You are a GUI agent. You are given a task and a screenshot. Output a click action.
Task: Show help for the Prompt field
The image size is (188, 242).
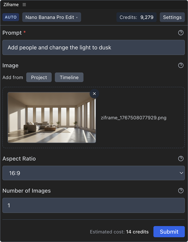click(x=181, y=33)
